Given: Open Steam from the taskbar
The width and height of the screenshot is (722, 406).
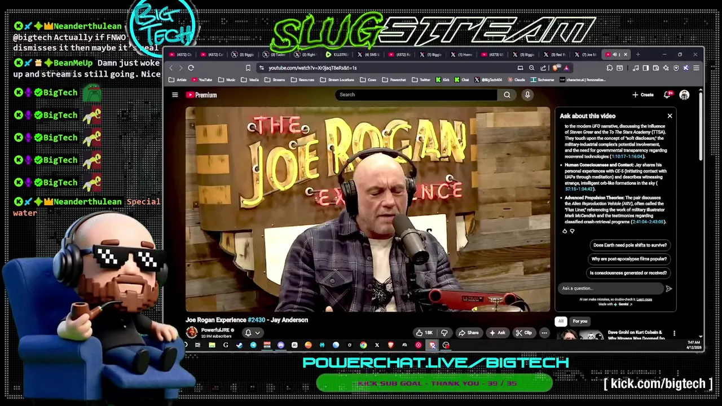Looking at the screenshot, I should 239,345.
